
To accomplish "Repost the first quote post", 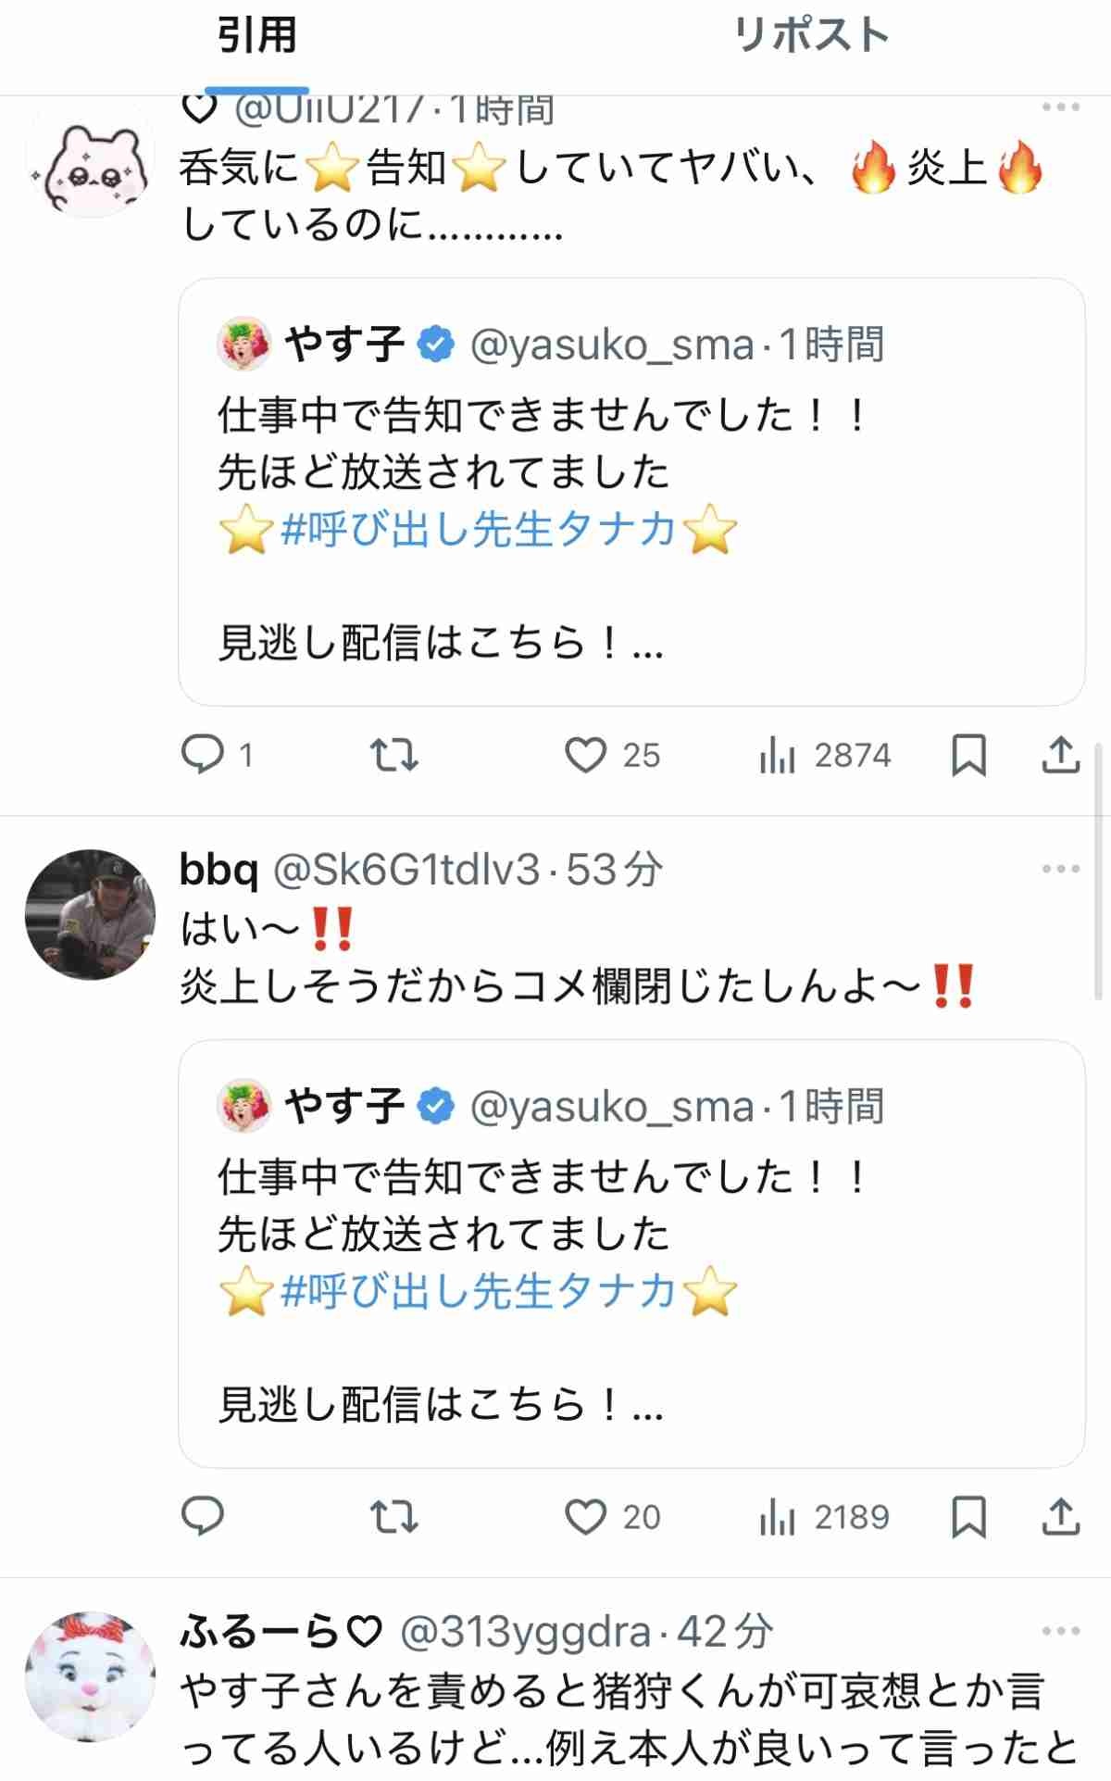I will pos(393,756).
